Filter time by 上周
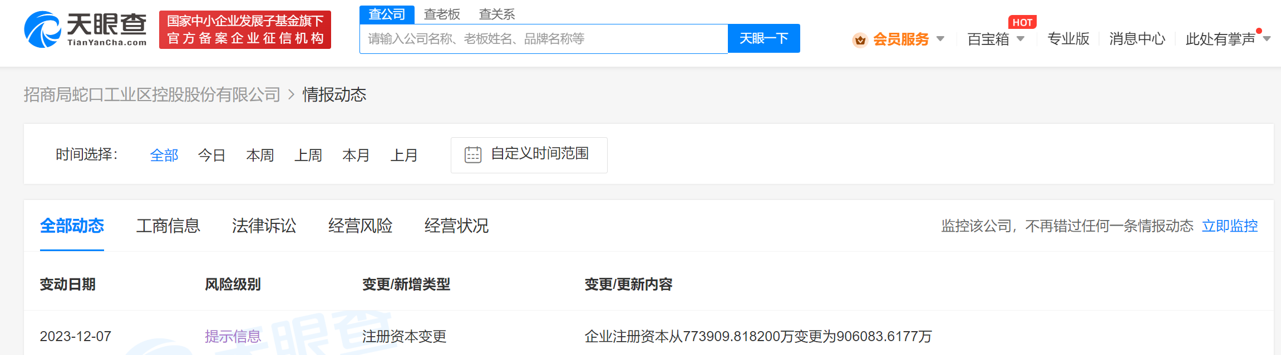 tap(308, 156)
